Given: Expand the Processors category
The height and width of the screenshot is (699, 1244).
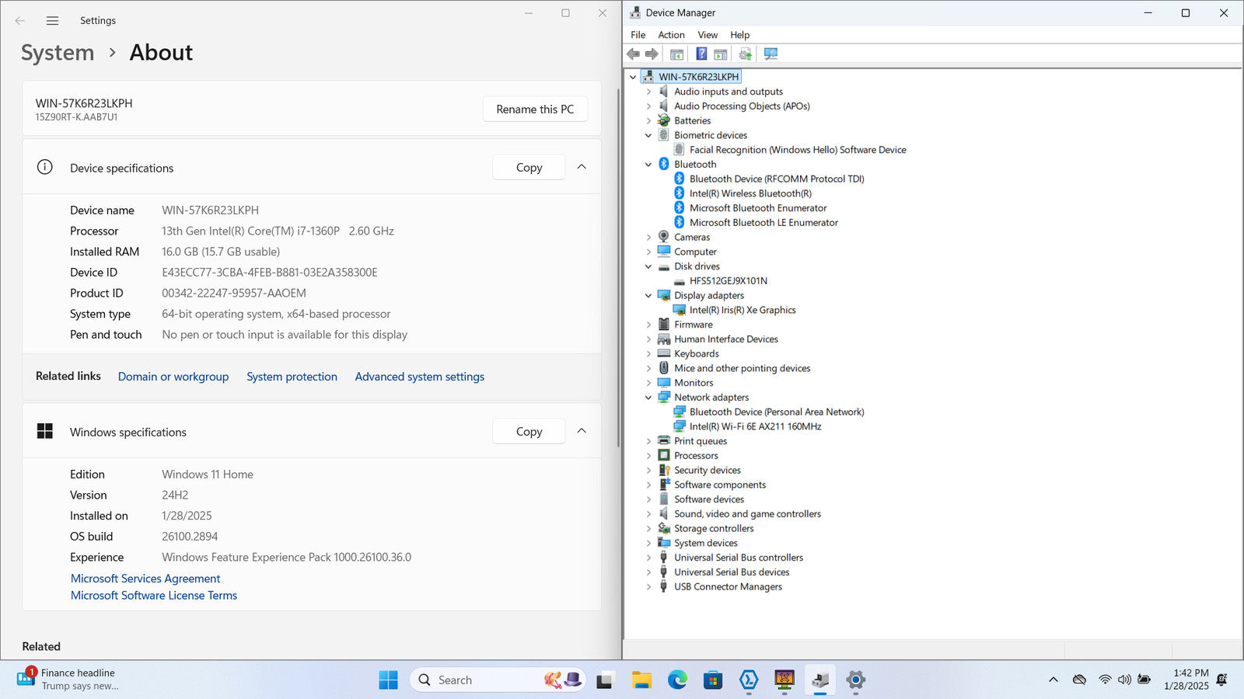Looking at the screenshot, I should (x=648, y=456).
